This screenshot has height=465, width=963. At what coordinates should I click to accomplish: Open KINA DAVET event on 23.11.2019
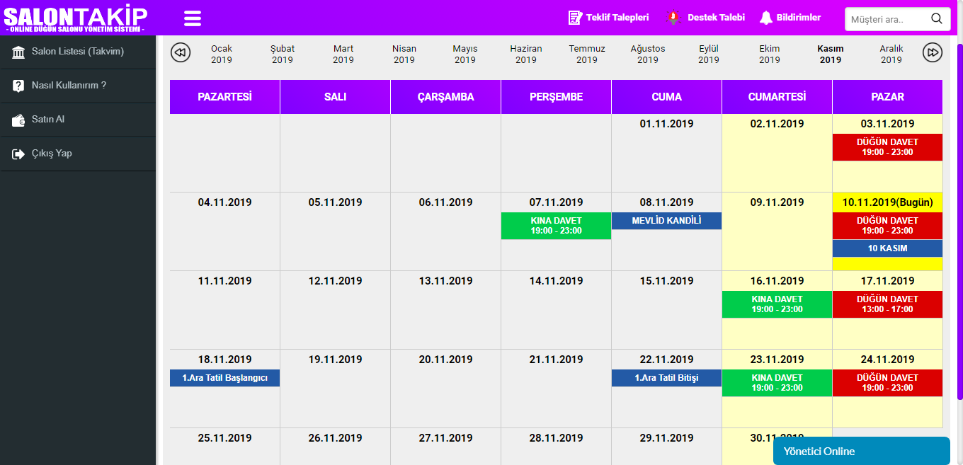[x=777, y=383]
